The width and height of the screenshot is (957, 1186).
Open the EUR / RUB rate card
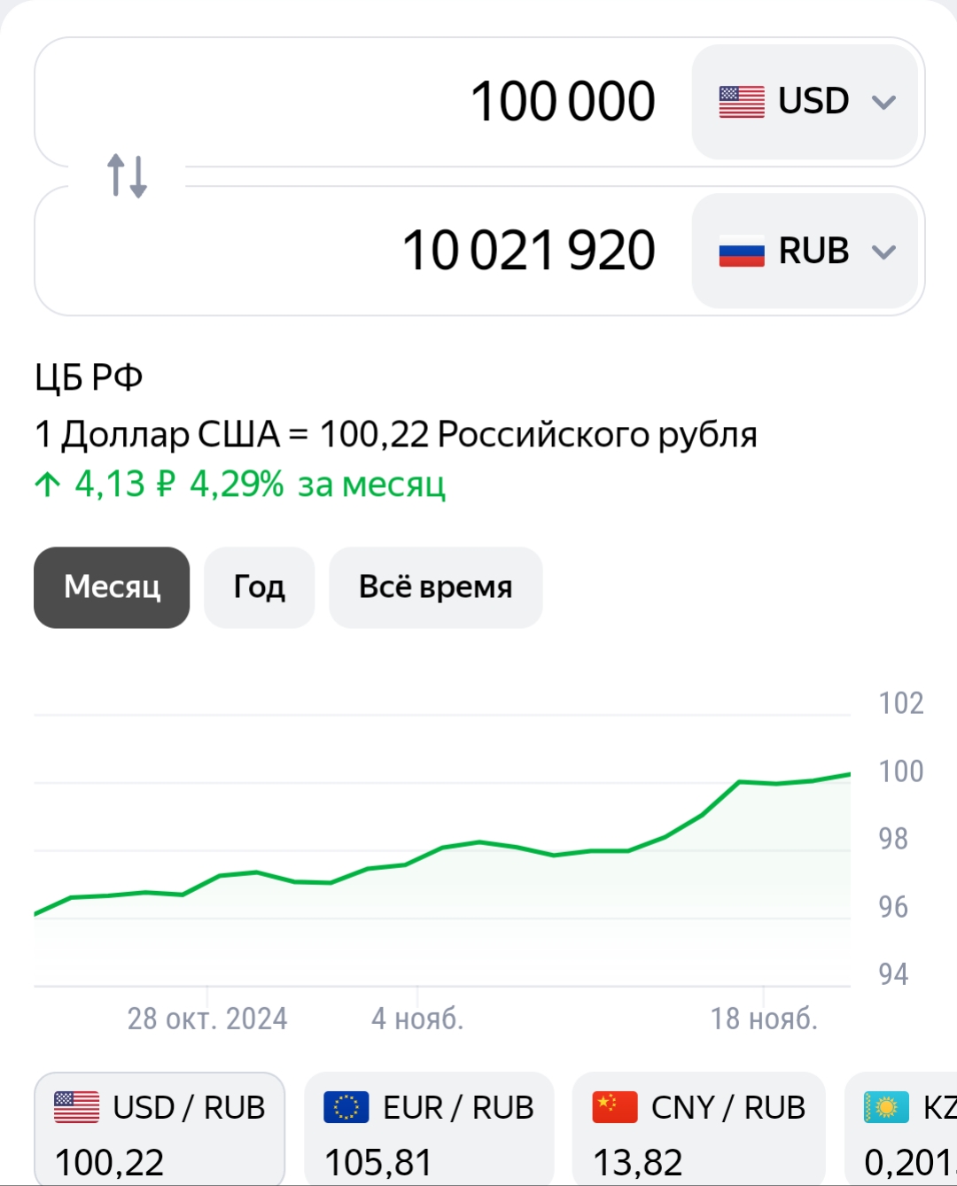(x=429, y=1129)
